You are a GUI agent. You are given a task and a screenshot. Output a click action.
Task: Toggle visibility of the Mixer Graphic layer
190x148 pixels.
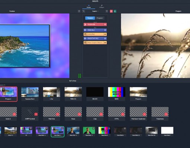pos(105,43)
